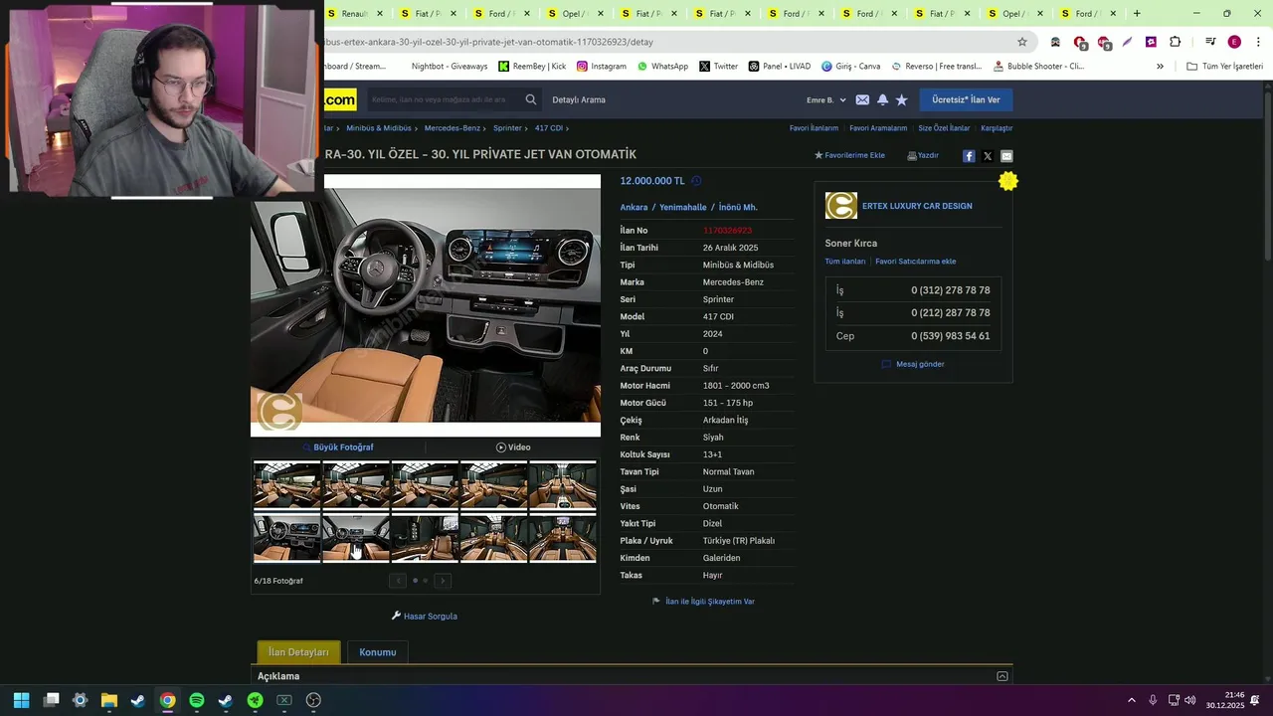Share listing on X
This screenshot has width=1273, height=716.
[x=988, y=156]
